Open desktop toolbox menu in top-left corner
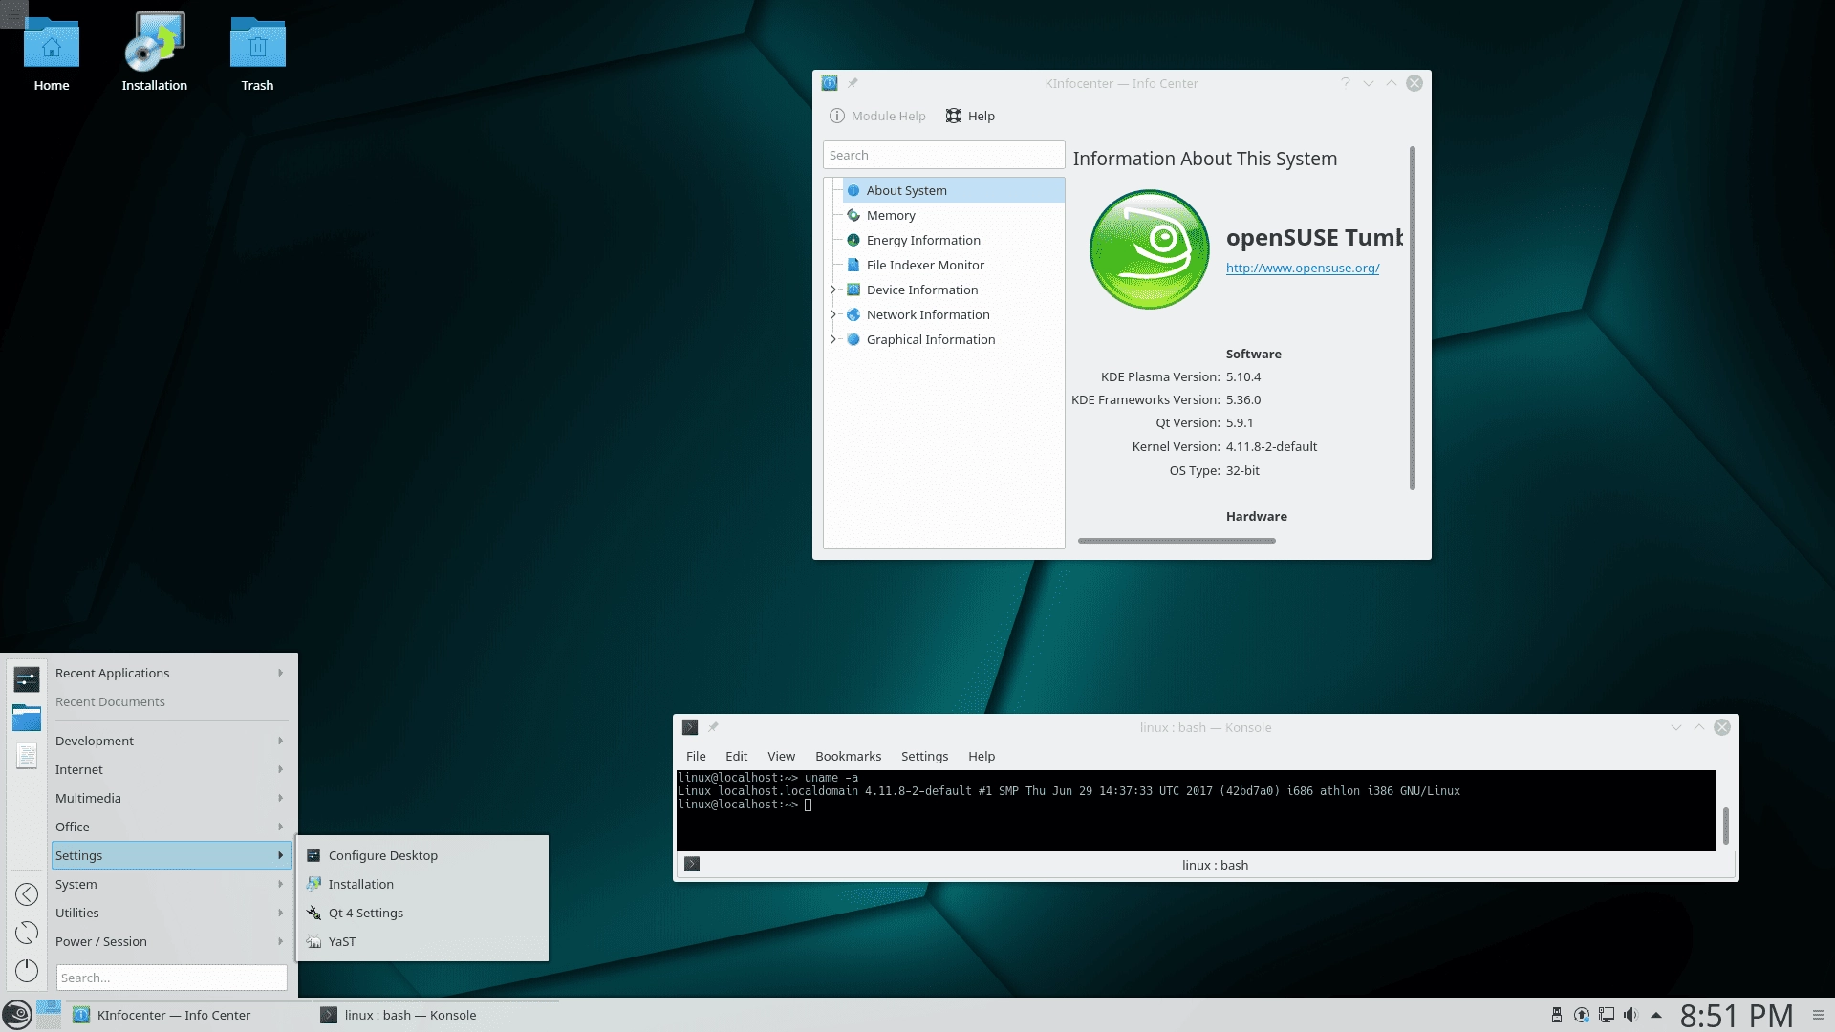The height and width of the screenshot is (1032, 1835). tap(13, 13)
